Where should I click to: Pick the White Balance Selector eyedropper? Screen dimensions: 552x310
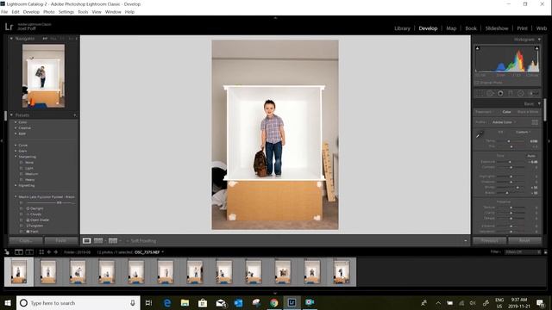480,134
